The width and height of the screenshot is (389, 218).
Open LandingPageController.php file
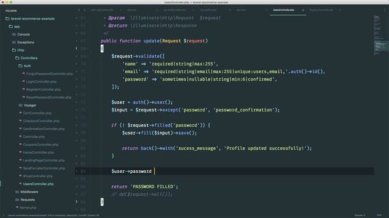tap(44, 160)
